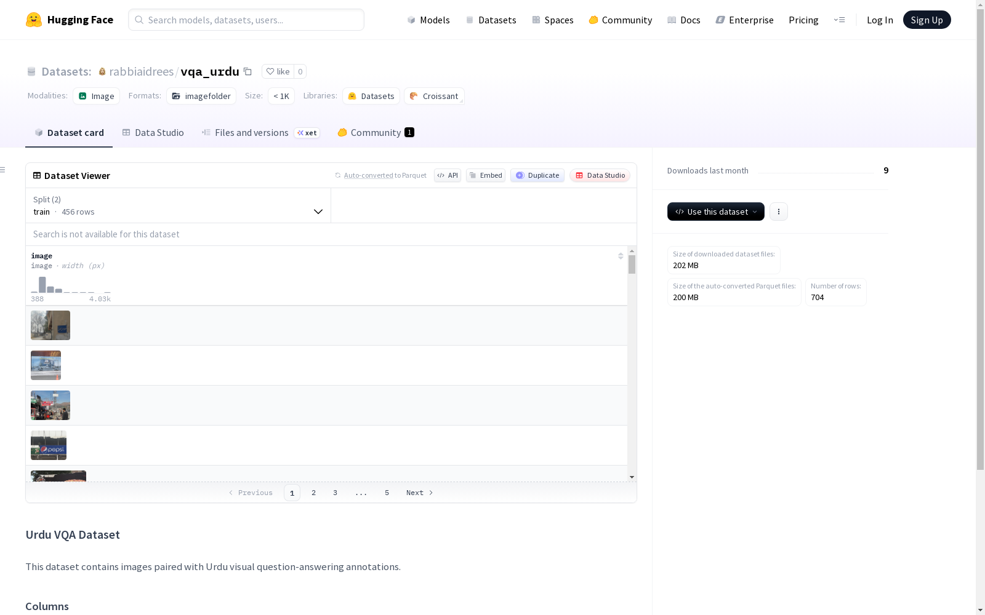The width and height of the screenshot is (985, 615).
Task: Click the vqa_urdu dataset title
Action: (210, 71)
